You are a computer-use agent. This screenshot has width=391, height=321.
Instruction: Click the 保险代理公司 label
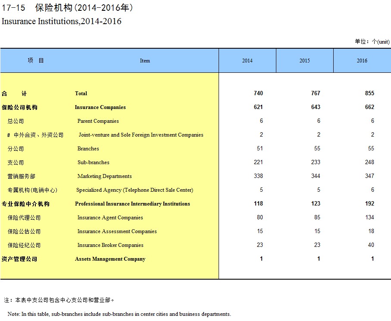[x=24, y=218]
